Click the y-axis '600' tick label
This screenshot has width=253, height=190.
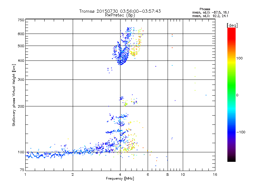[x=21, y=34]
